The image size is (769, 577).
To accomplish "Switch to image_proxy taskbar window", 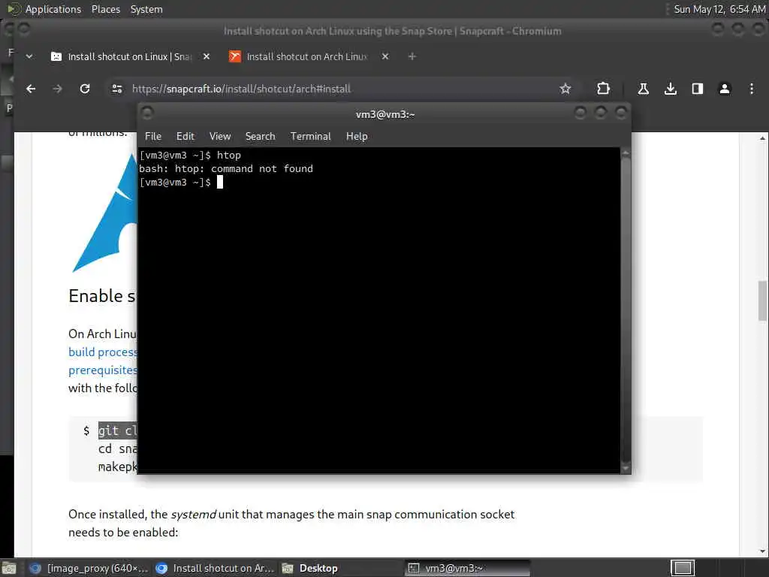I will point(89,568).
